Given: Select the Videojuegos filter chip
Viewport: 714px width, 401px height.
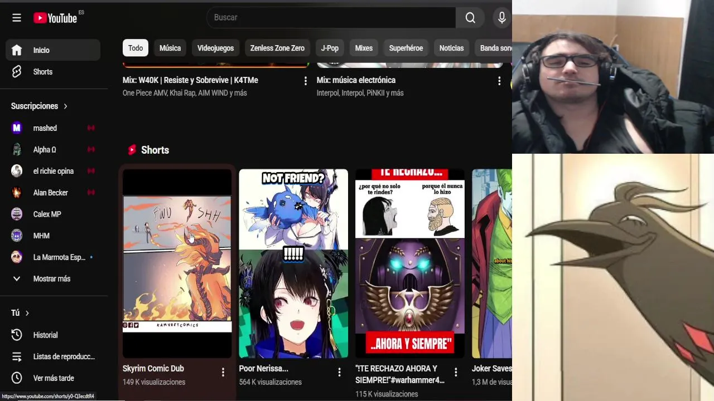Looking at the screenshot, I should click(215, 48).
